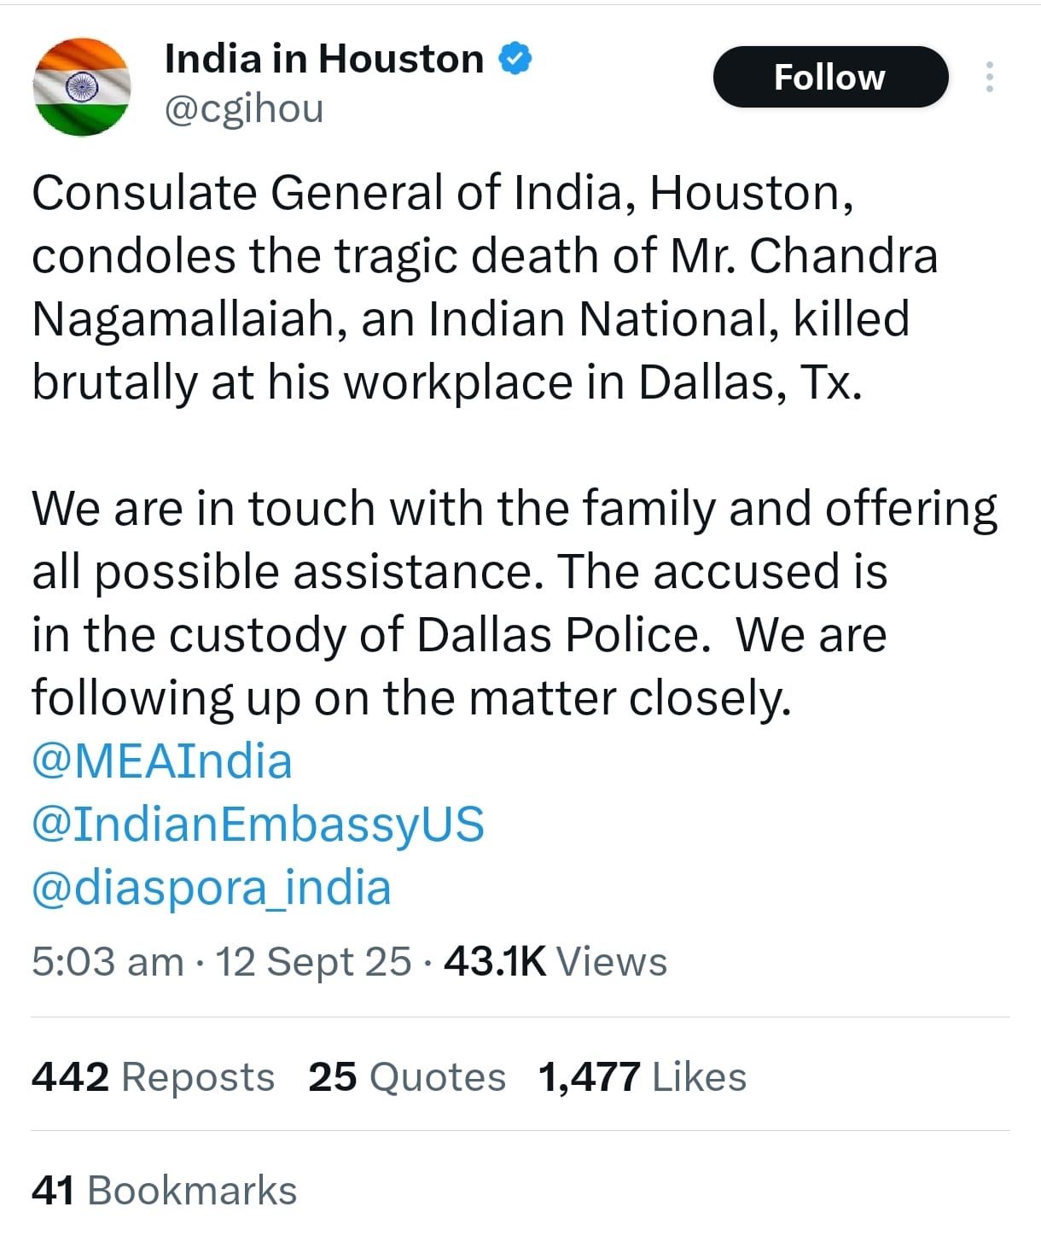Open the 41 Bookmarks count
This screenshot has height=1236, width=1041.
coord(164,1191)
